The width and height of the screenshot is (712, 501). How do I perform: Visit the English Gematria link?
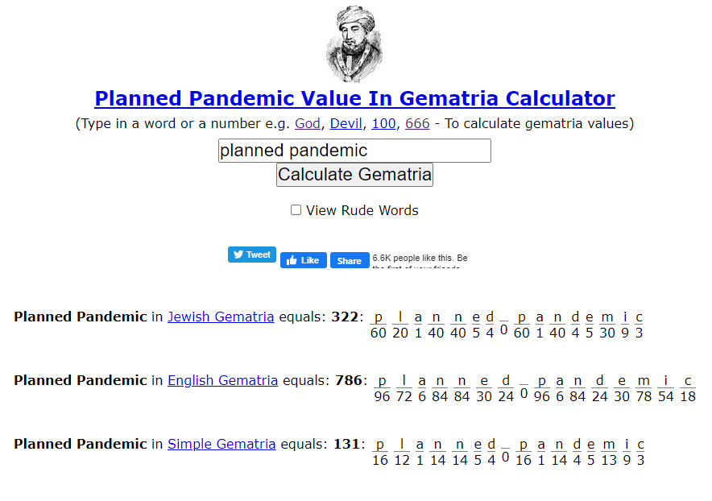[x=222, y=380]
